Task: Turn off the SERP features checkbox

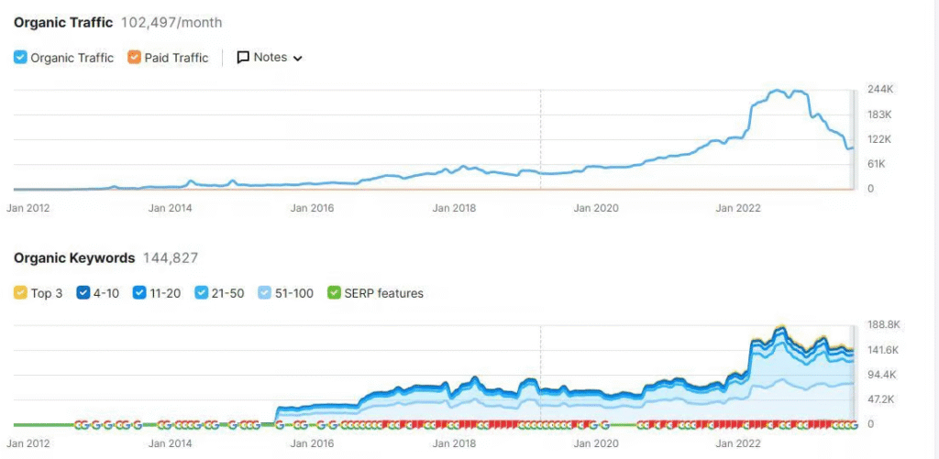Action: 334,293
